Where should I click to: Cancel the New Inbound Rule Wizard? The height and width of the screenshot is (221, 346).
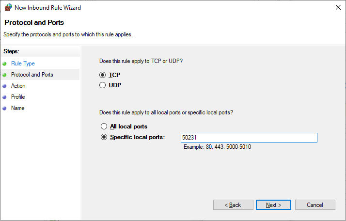(315, 205)
